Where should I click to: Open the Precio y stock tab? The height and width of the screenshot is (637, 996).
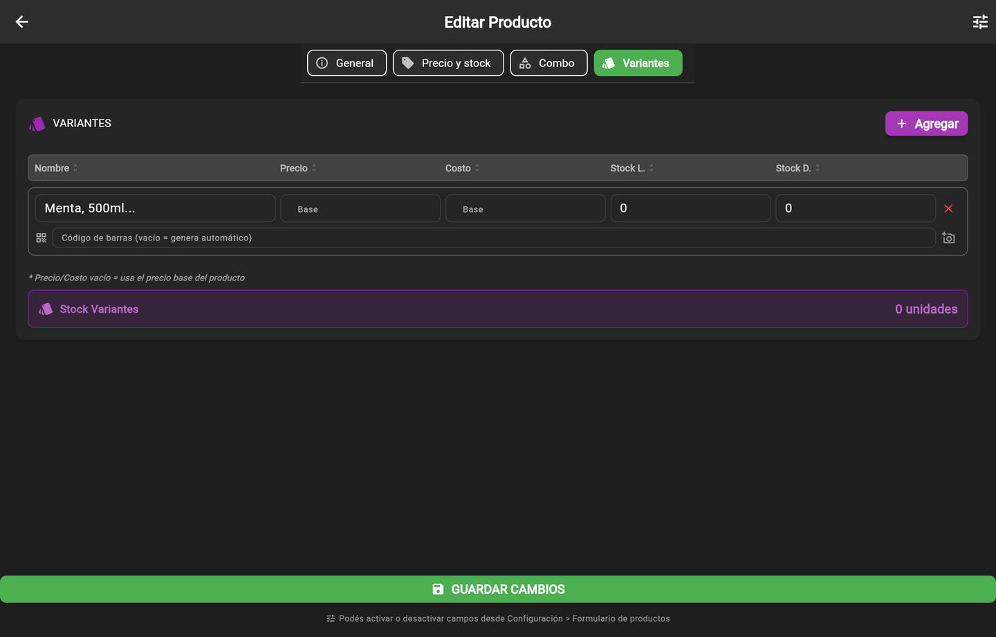tap(448, 63)
